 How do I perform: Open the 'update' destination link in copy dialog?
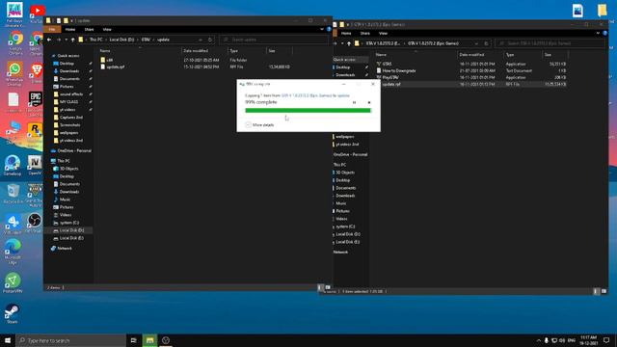click(343, 95)
